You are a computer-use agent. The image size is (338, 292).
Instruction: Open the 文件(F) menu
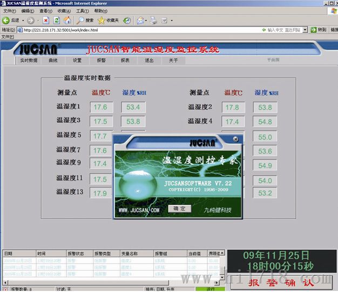10,11
